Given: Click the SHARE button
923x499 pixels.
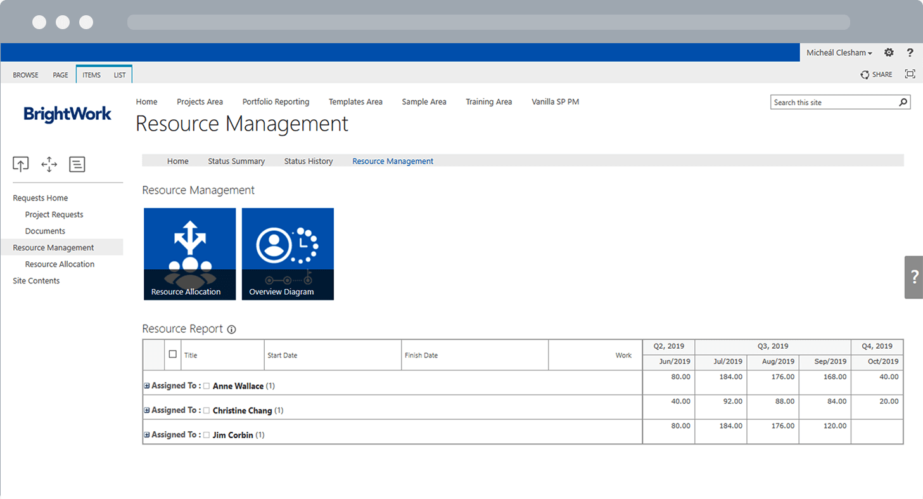Looking at the screenshot, I should pyautogui.click(x=876, y=74).
